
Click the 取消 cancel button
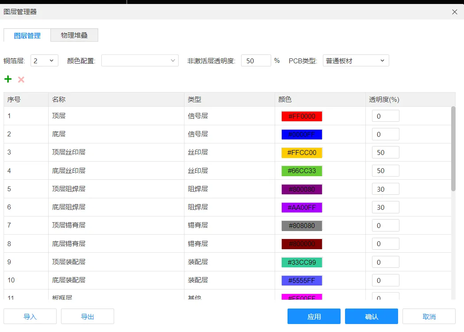[x=429, y=317]
